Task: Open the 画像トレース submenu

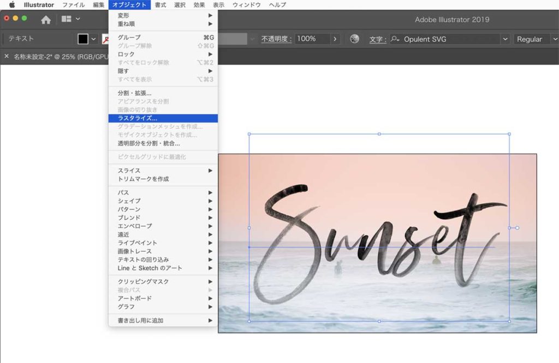Action: click(135, 251)
